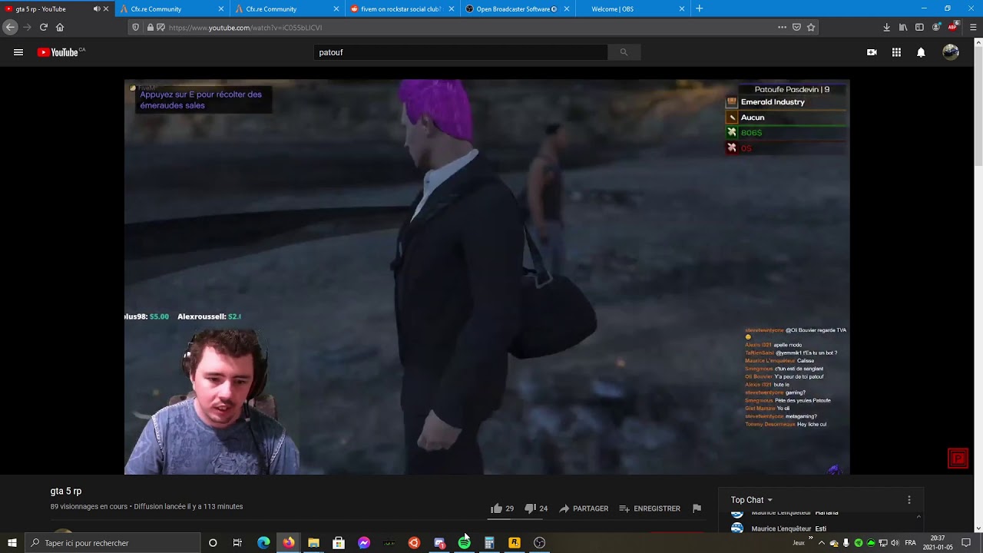Open the YouTube apps grid
Screen dimensions: 983x553
[896, 52]
